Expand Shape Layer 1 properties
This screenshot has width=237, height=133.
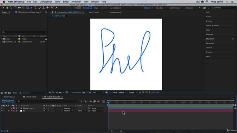tap(11, 108)
